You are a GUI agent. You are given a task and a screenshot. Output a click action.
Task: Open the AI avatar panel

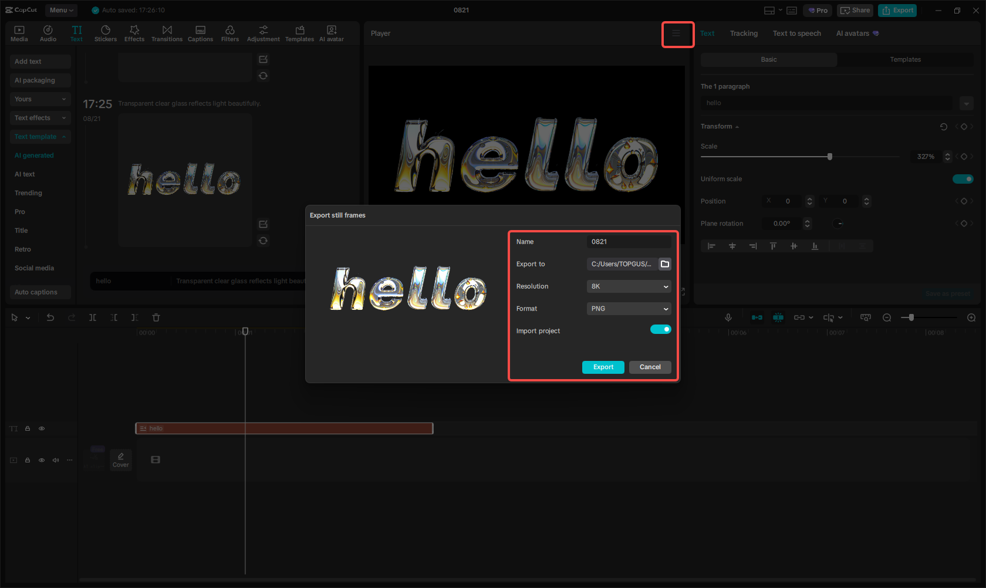click(x=331, y=33)
